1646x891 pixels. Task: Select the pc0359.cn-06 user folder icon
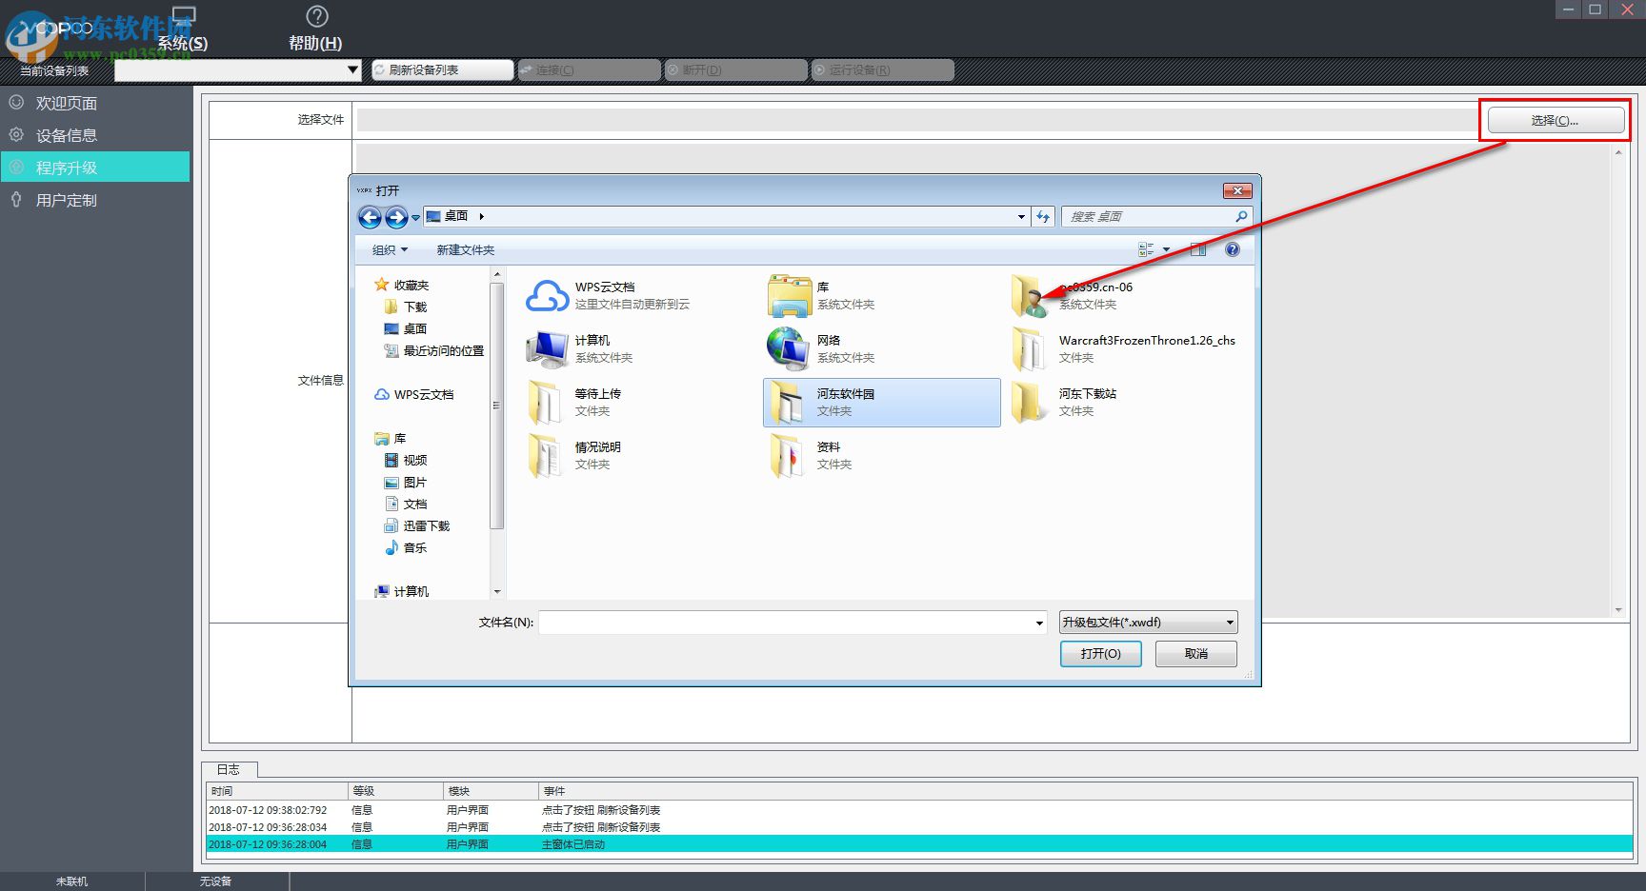[1030, 296]
